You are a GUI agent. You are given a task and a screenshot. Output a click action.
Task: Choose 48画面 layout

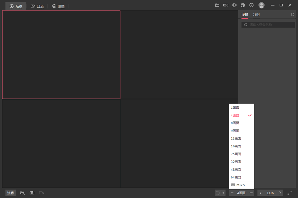click(241, 169)
